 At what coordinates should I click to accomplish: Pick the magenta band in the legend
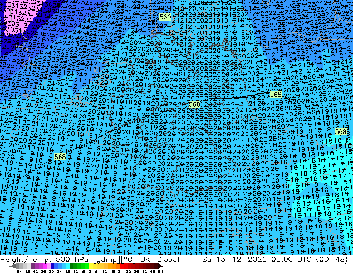point(45,266)
